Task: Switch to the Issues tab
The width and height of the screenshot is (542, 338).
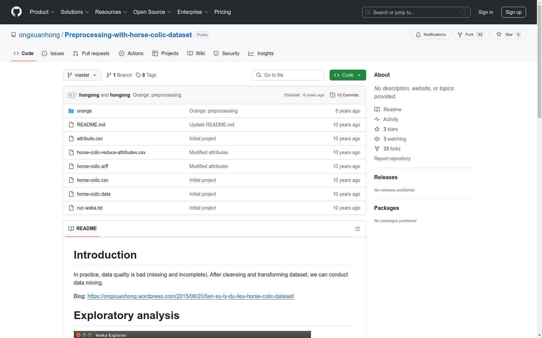Action: pos(53,53)
